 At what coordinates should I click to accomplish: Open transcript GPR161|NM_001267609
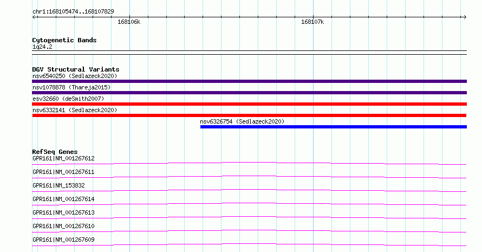click(x=63, y=240)
